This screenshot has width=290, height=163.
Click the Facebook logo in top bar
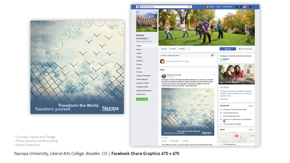pyautogui.click(x=137, y=7)
